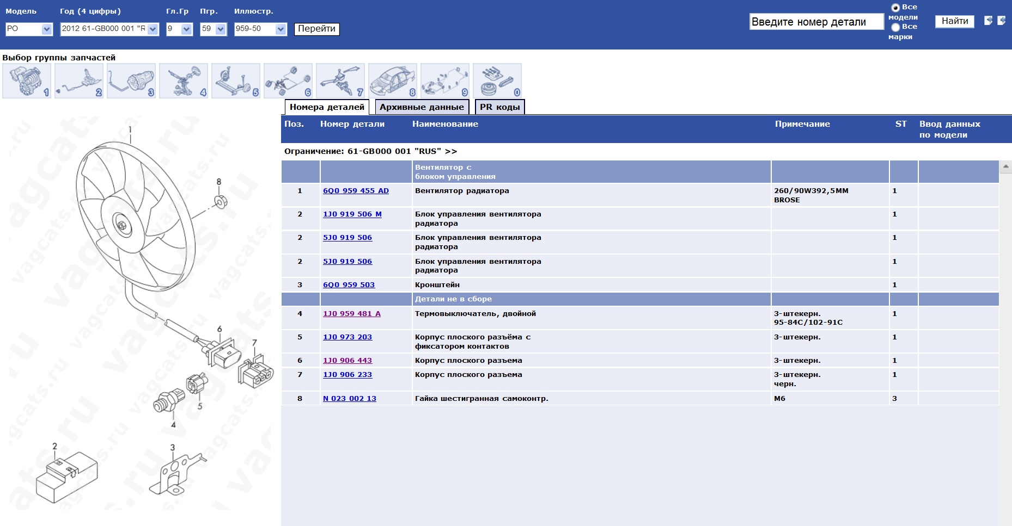Click the previous page arrow icon

tap(988, 21)
